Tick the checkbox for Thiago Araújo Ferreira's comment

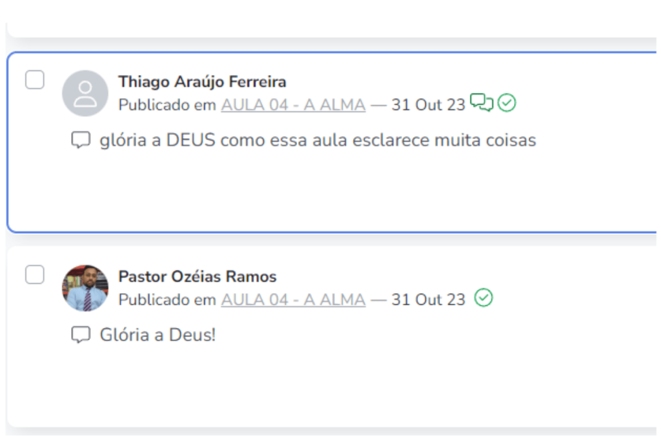click(35, 80)
